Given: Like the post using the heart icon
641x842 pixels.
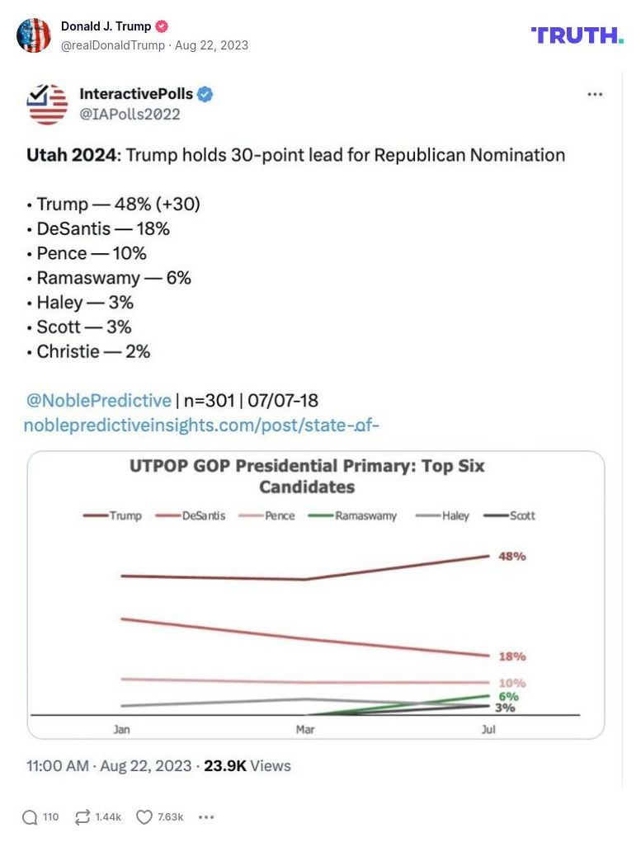Looking at the screenshot, I should (143, 816).
